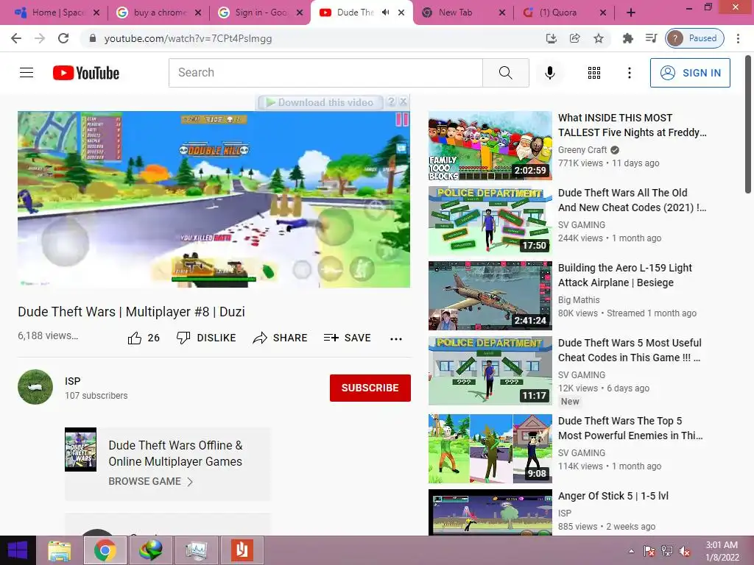Click the address bar URL
Viewport: 754px width, 565px height.
188,38
